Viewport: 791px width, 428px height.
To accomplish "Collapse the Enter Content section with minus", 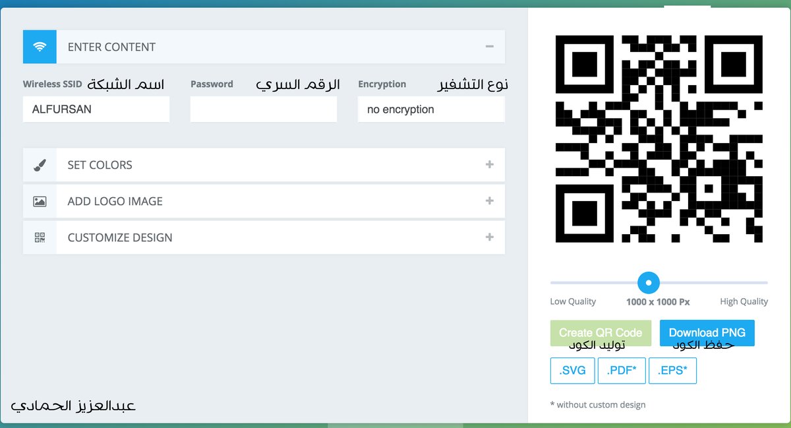I will point(489,47).
